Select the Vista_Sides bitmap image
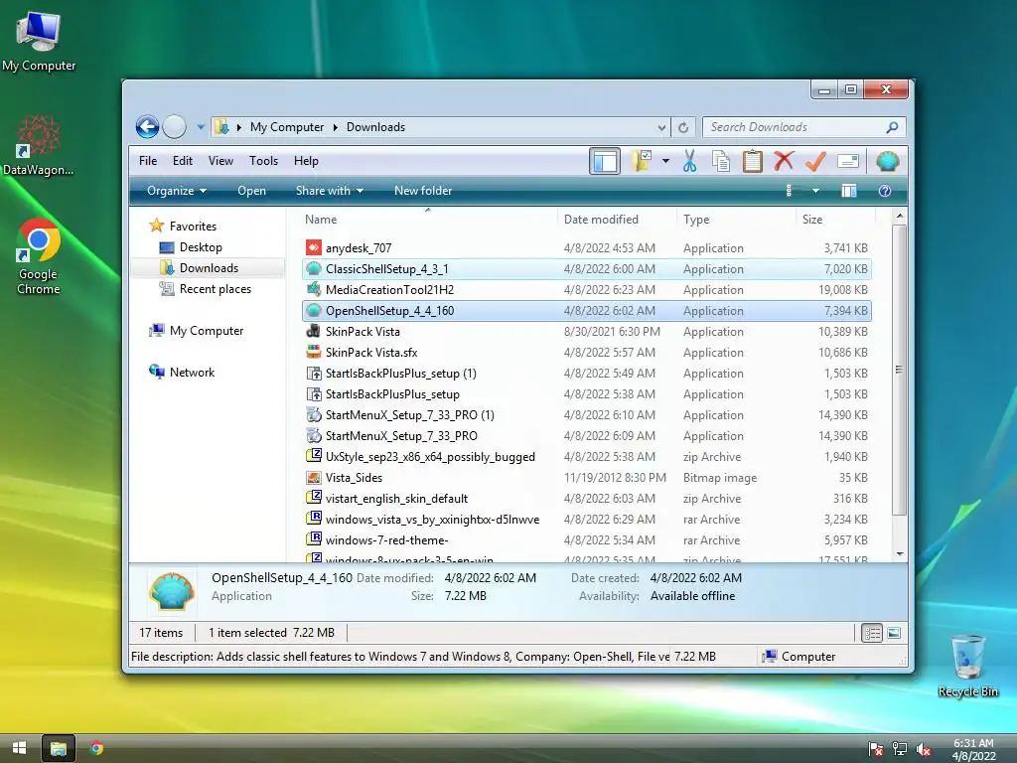 (586, 478)
